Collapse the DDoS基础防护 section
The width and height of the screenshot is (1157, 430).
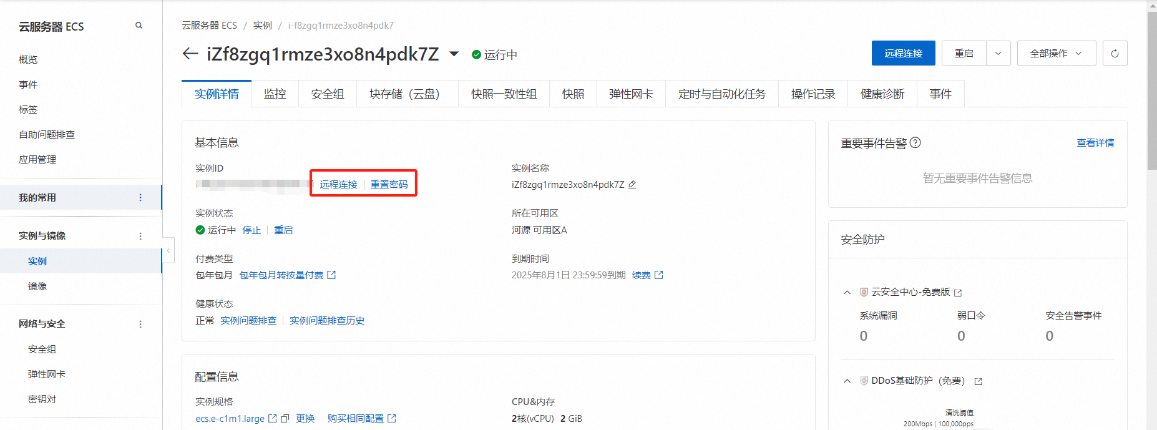[847, 381]
